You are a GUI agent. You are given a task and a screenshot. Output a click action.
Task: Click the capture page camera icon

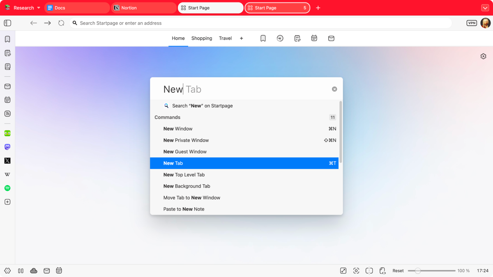coord(356,271)
